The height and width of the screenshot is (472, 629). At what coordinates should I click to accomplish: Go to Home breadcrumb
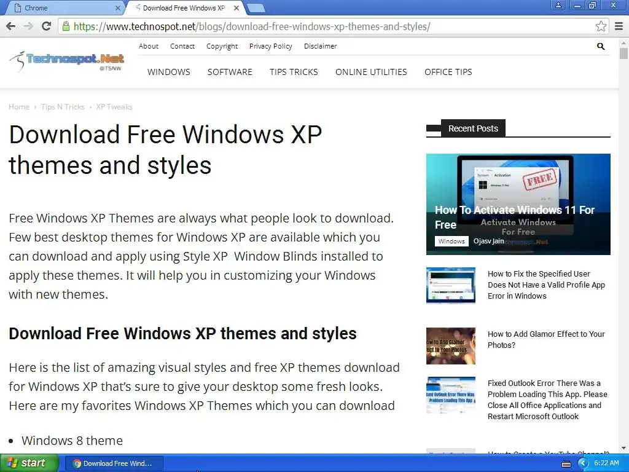[x=19, y=107]
